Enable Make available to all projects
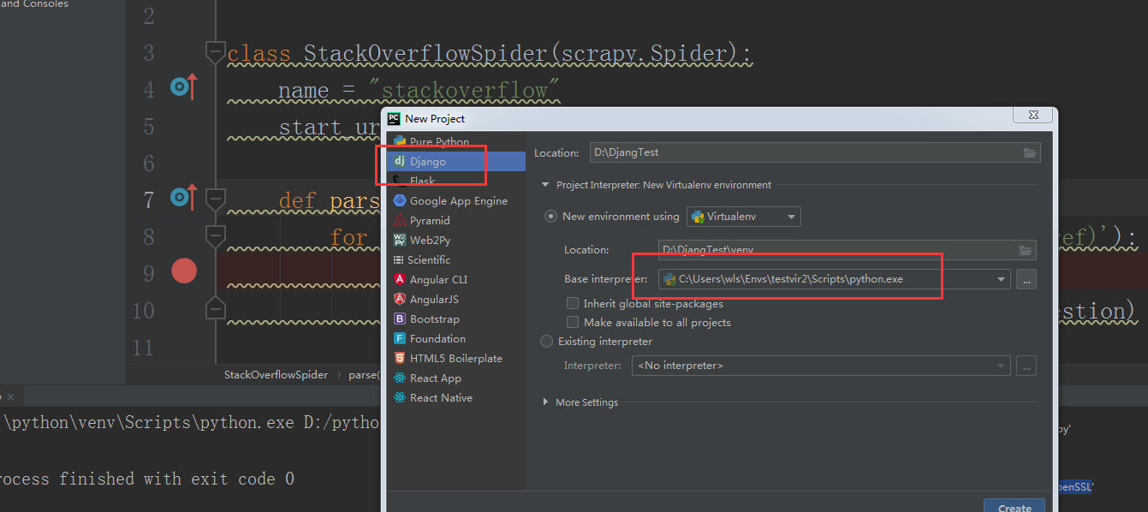 [x=573, y=323]
